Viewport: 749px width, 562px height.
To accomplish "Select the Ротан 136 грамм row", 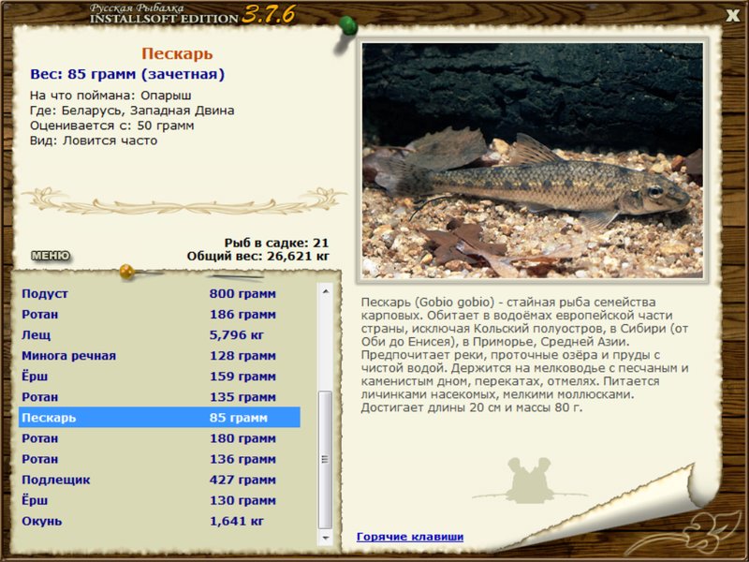I will 159,459.
